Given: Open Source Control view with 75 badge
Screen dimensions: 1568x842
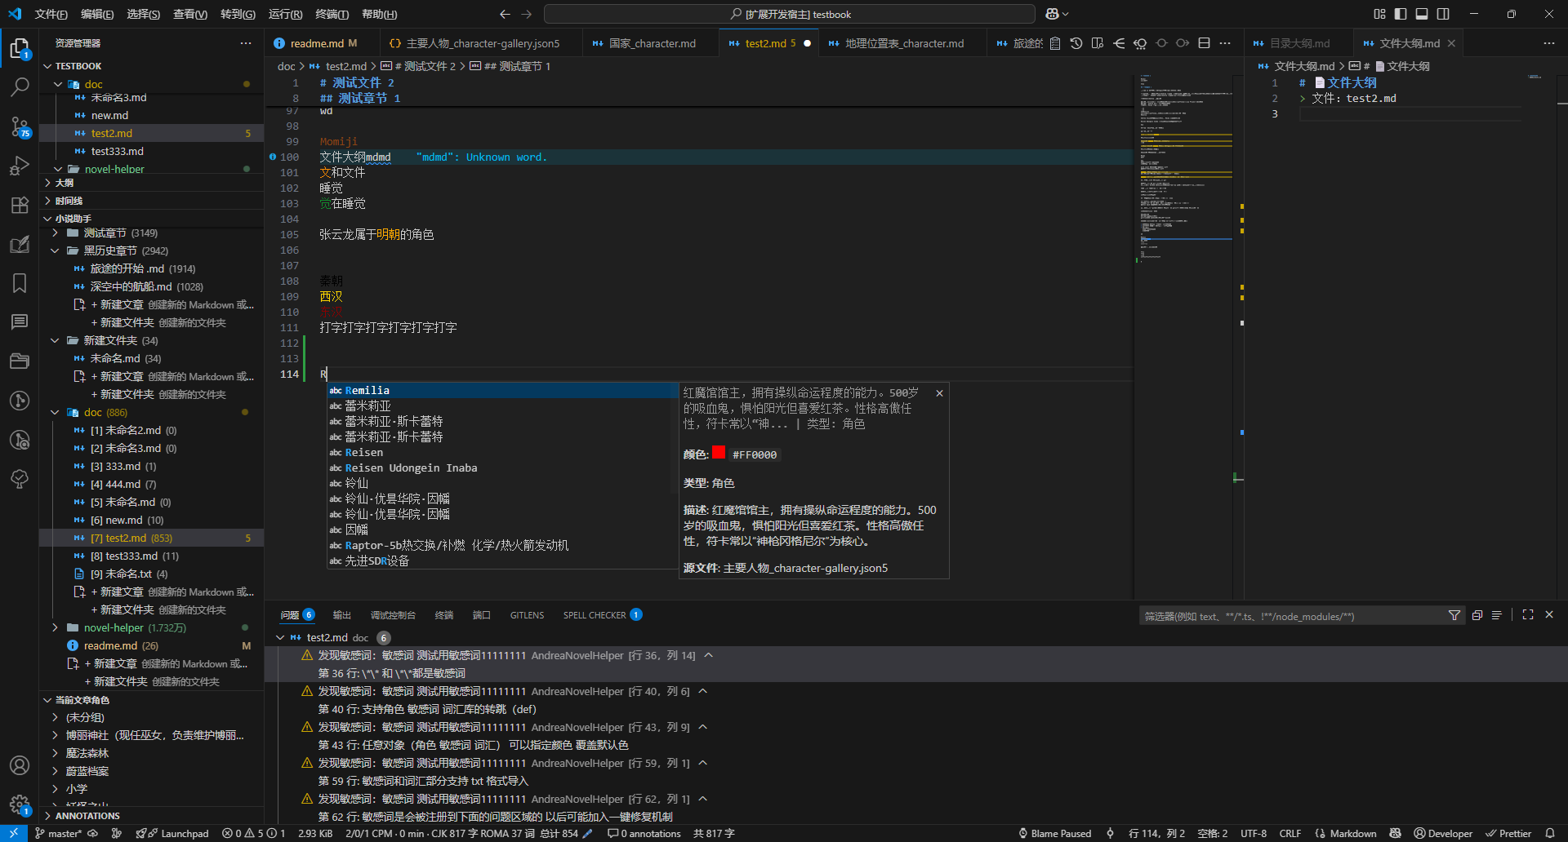Looking at the screenshot, I should [20, 126].
